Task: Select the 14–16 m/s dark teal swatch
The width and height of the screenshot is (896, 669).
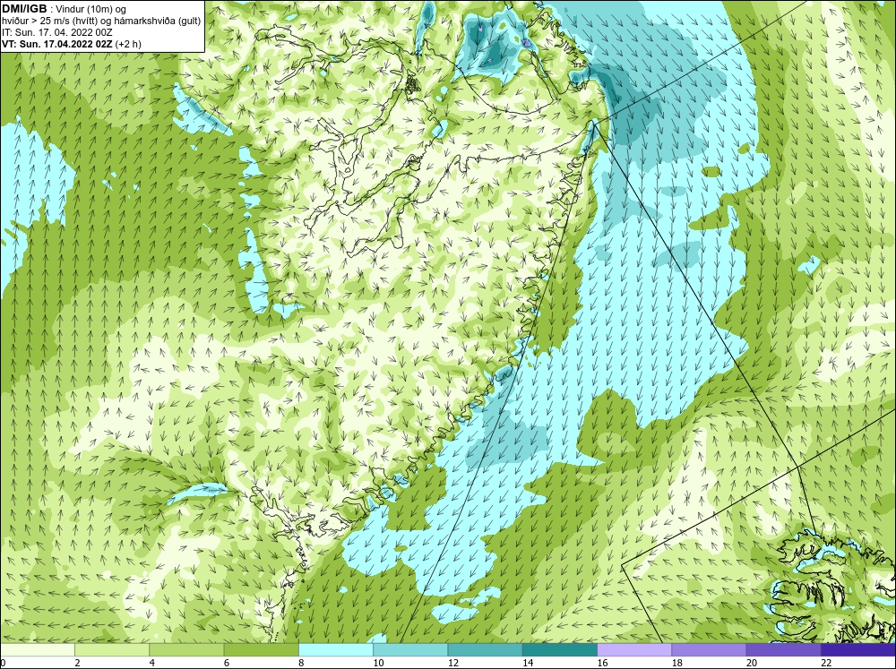Action: [x=560, y=649]
